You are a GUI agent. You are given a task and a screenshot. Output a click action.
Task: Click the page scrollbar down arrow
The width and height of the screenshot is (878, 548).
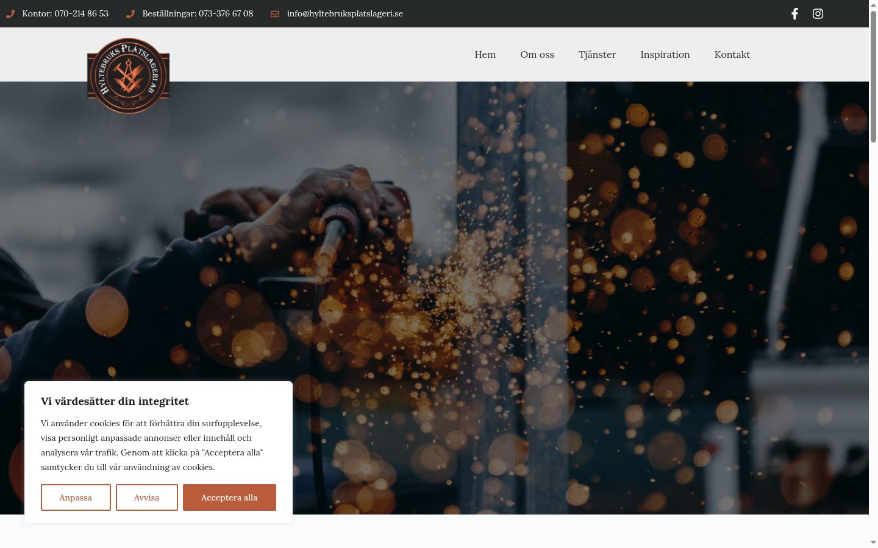tap(873, 542)
